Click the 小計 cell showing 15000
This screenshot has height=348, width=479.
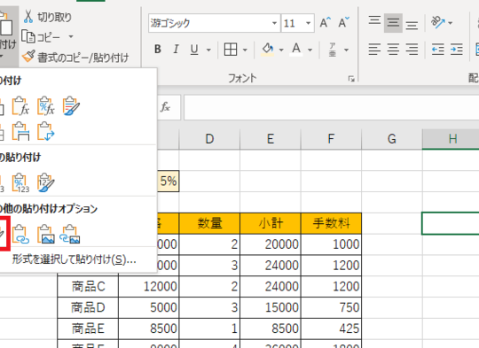[x=271, y=308]
